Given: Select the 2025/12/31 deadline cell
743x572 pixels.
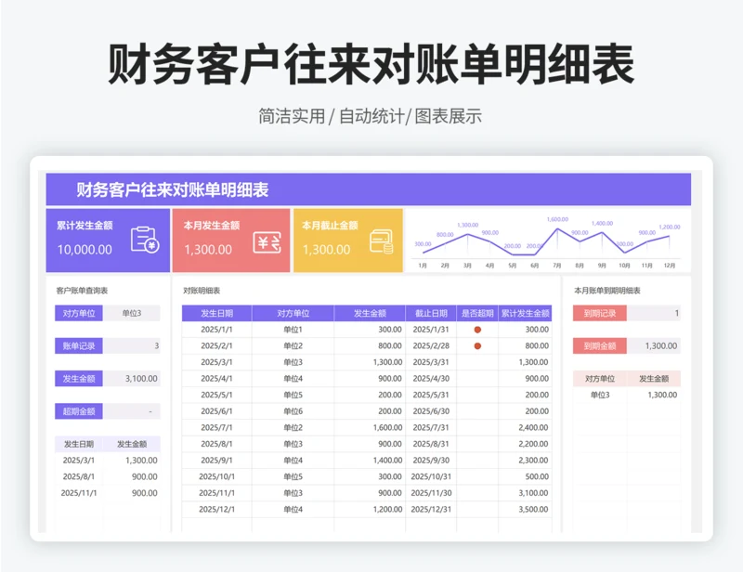Looking at the screenshot, I should [x=431, y=510].
